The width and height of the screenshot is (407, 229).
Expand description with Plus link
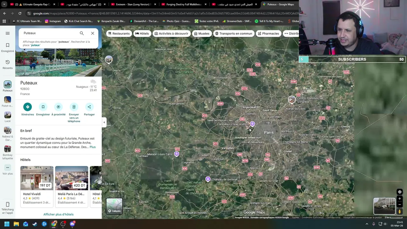[x=93, y=147]
